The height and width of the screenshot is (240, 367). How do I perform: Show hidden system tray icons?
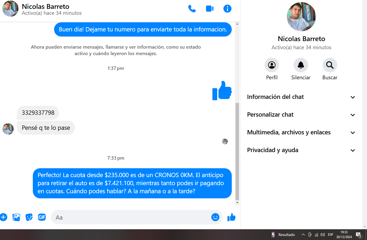303,235
